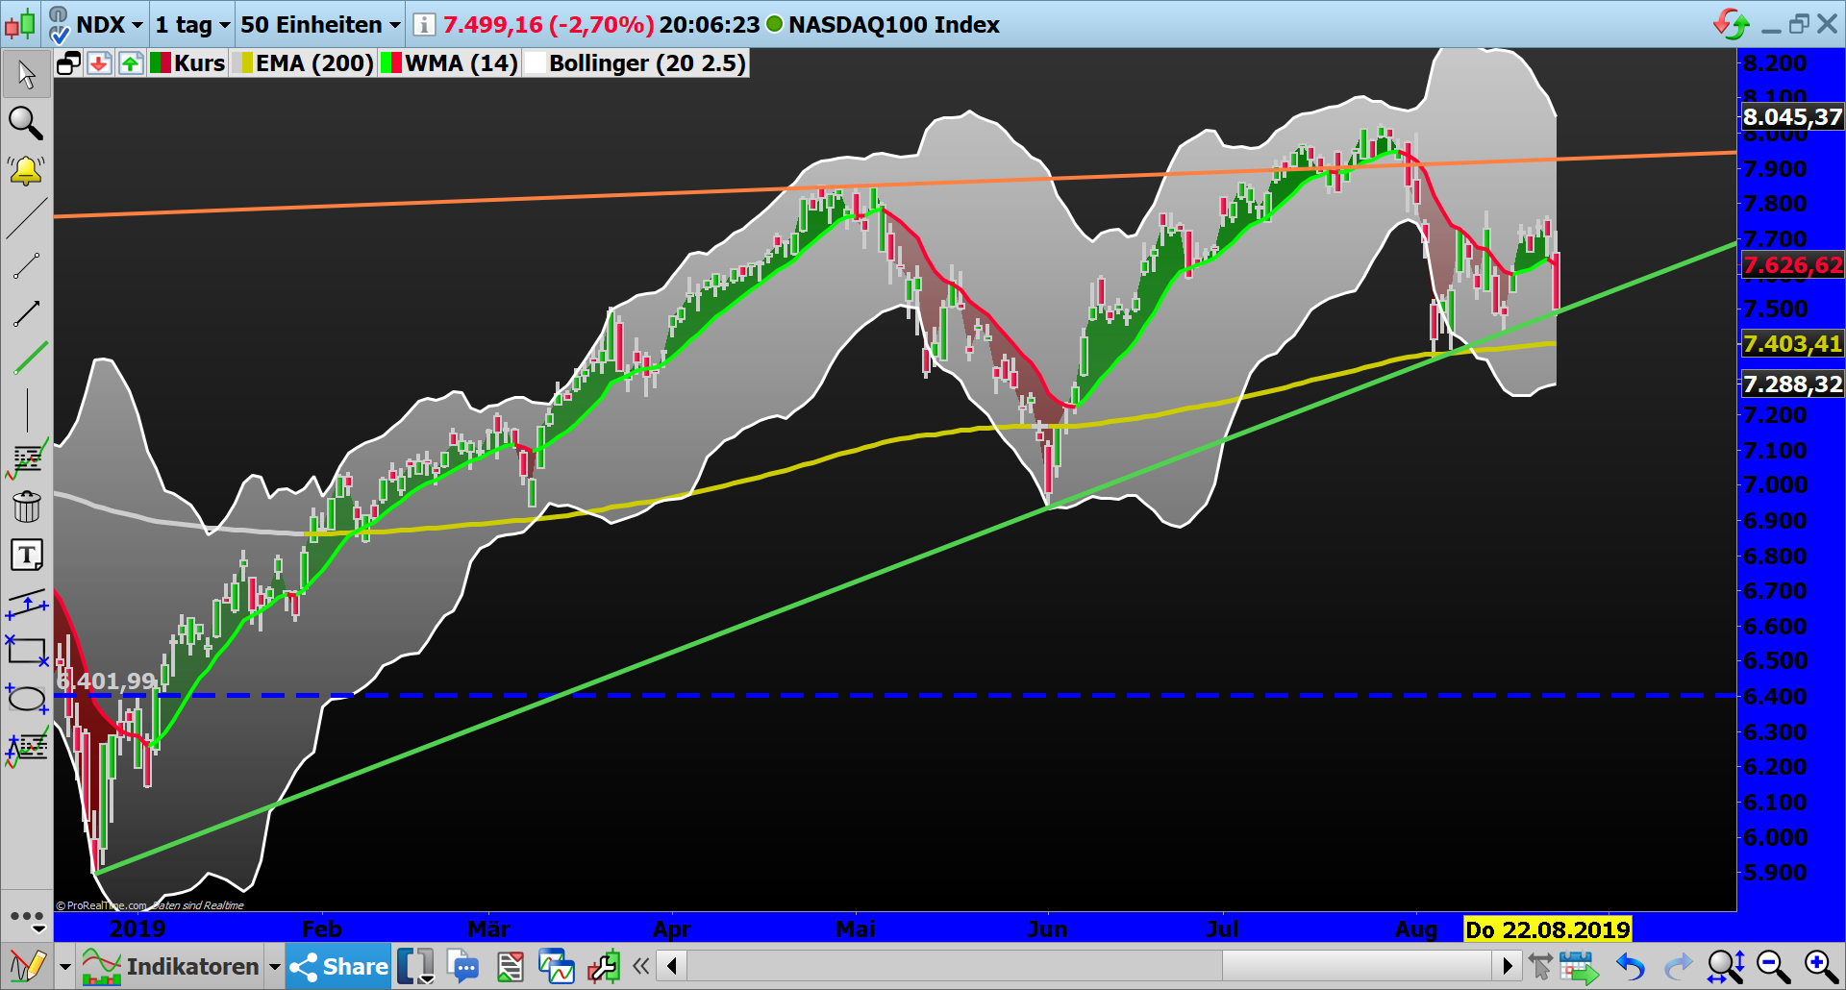Open the backtesting wrench tool in bottom bar
The height and width of the screenshot is (990, 1846).
[x=603, y=966]
